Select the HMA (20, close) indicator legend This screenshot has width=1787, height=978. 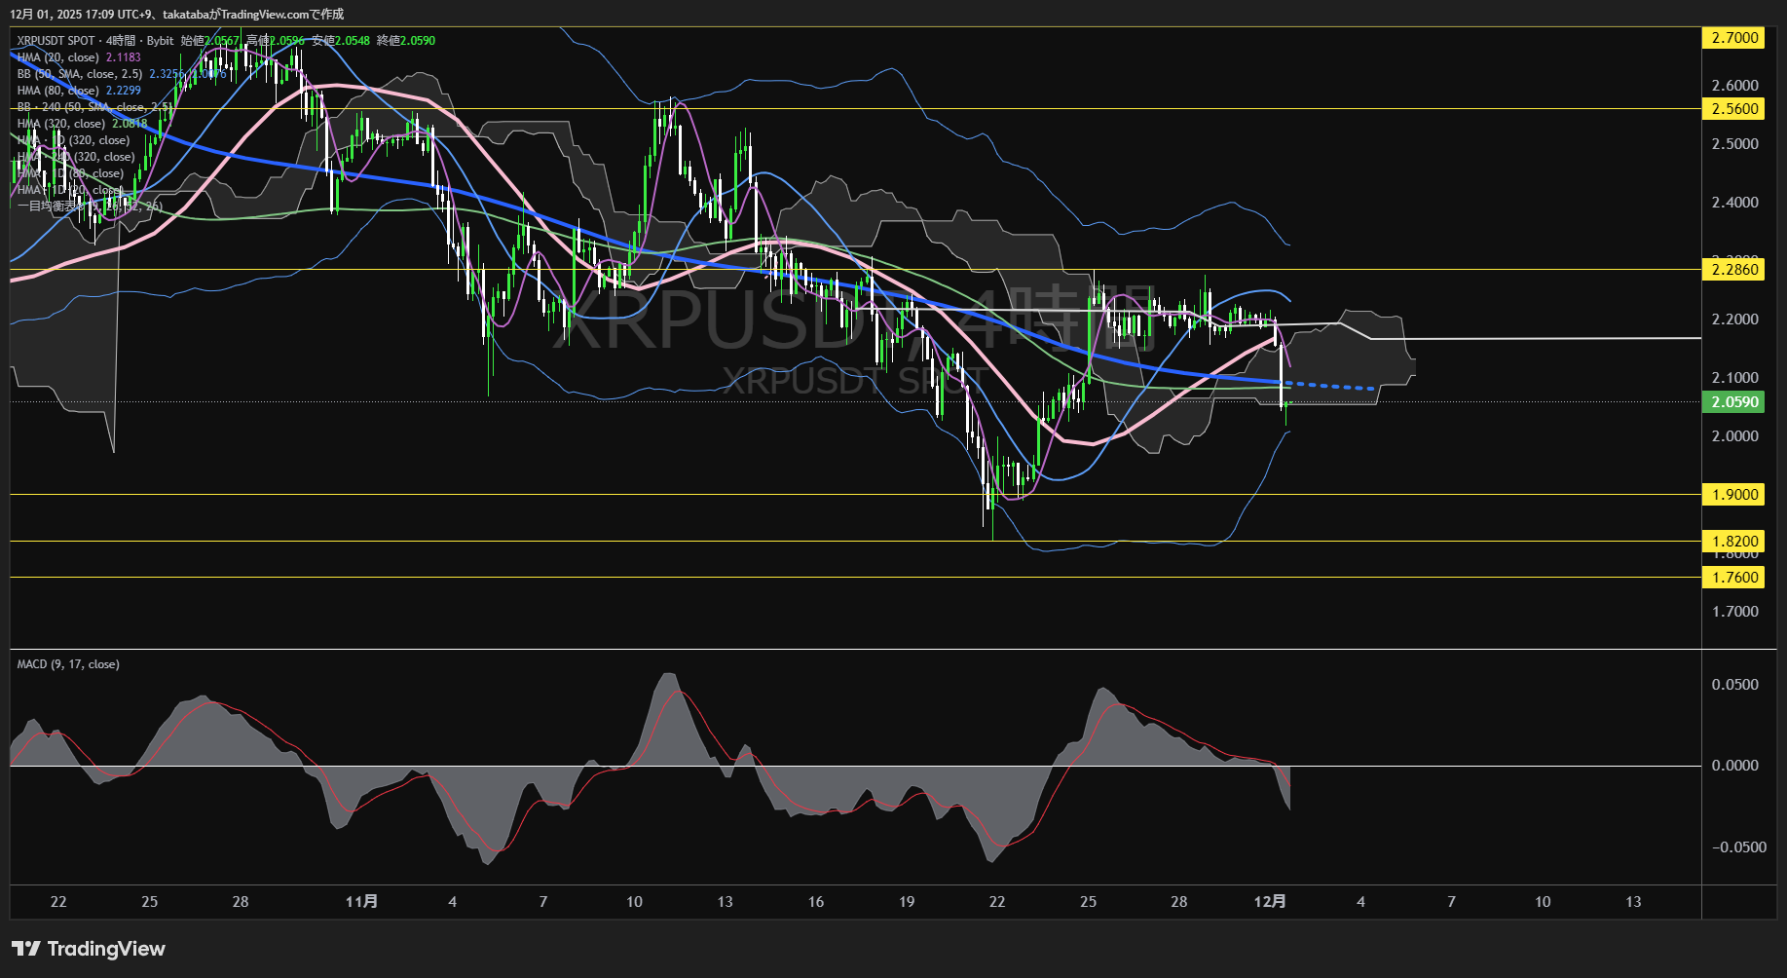click(58, 57)
